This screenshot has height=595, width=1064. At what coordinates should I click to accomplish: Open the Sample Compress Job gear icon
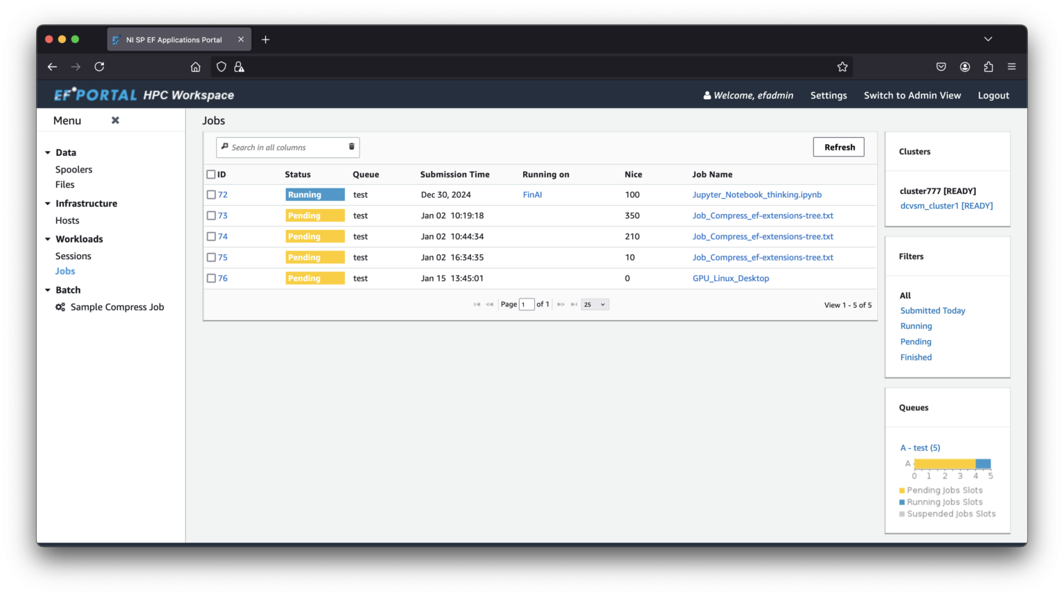(60, 307)
